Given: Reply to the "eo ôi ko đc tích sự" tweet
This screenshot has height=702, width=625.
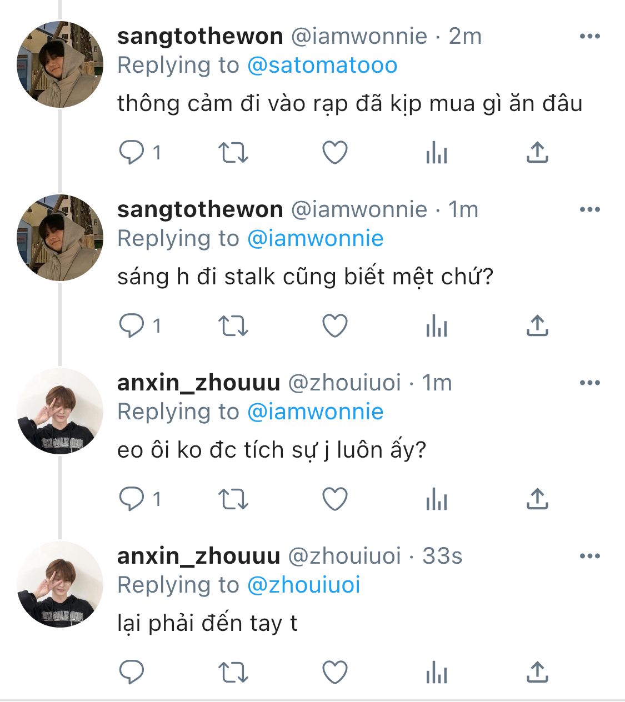Looking at the screenshot, I should point(132,499).
